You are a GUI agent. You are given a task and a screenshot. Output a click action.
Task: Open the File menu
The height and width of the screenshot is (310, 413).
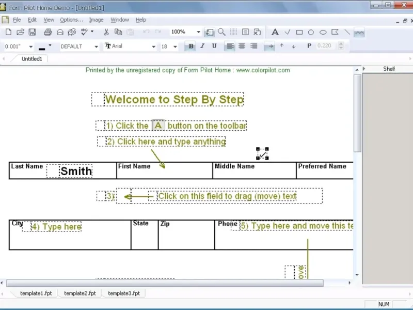click(x=17, y=20)
